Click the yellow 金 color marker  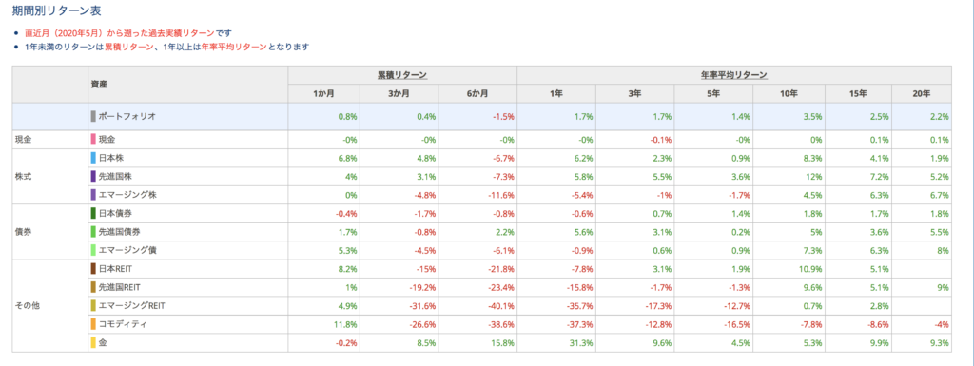[x=93, y=342]
